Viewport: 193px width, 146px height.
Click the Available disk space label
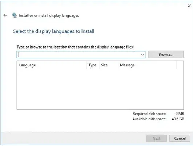point(149,119)
